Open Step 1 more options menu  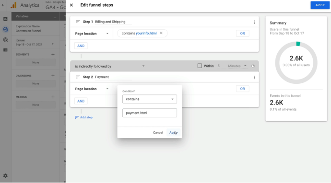pyautogui.click(x=255, y=22)
